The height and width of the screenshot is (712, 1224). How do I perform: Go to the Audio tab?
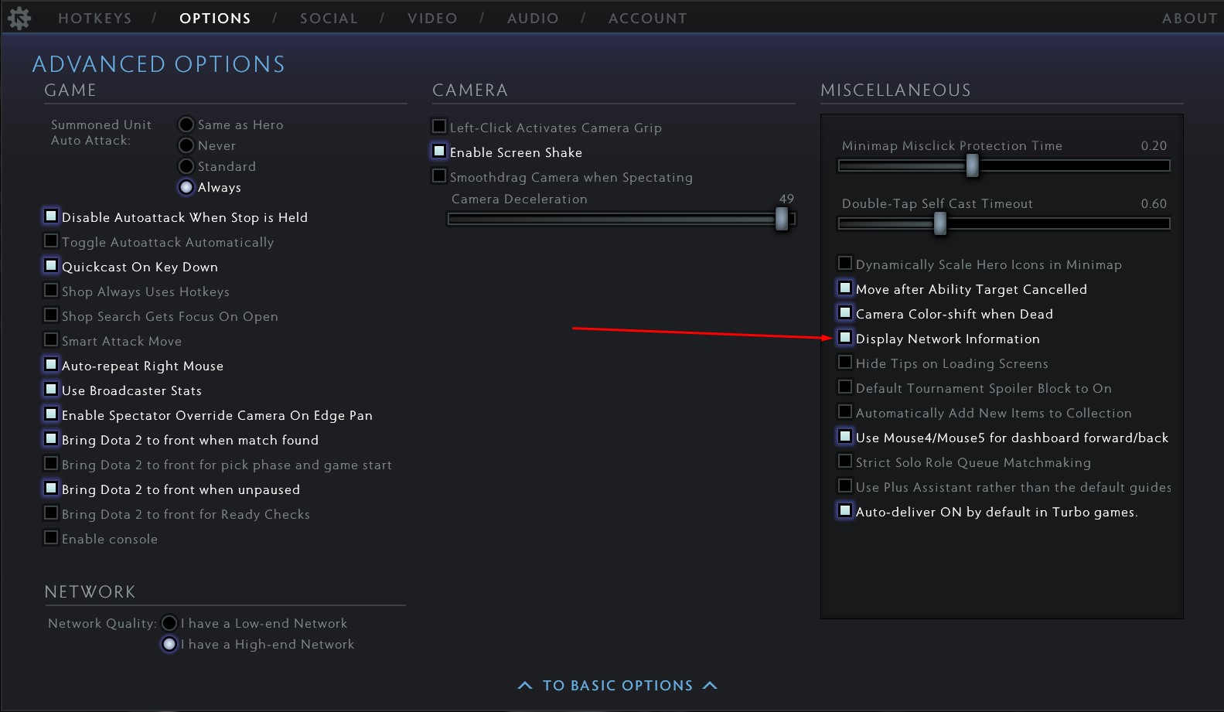coord(533,19)
